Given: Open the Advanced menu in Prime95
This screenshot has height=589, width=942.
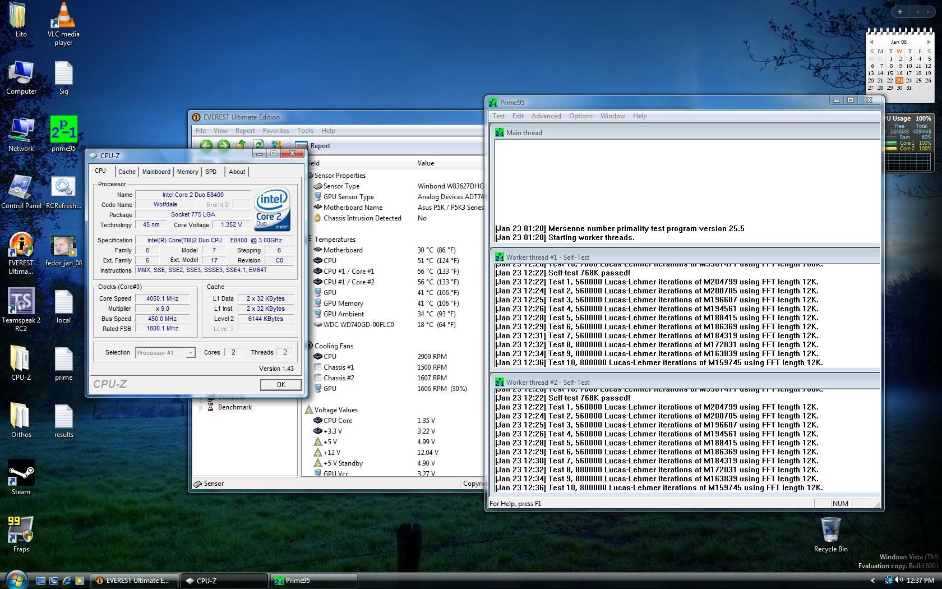Looking at the screenshot, I should pos(546,116).
